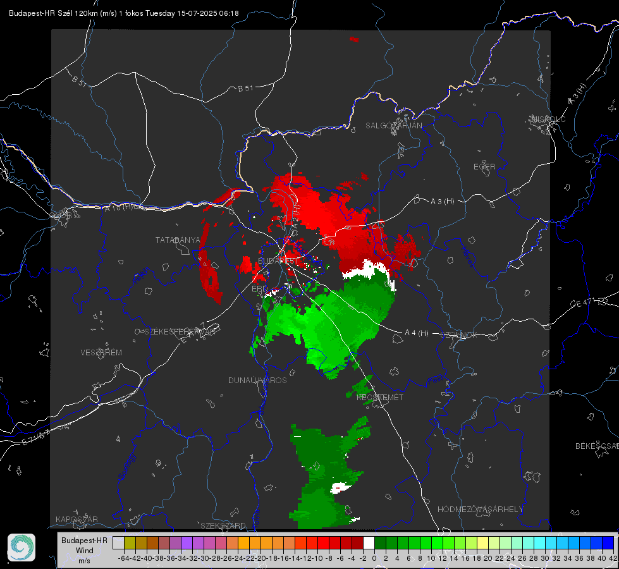Select the white swatch between -2 and 0
The width and height of the screenshot is (619, 569).
369,543
